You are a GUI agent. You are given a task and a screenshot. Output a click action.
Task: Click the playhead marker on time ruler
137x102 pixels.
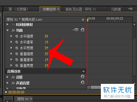(88, 20)
